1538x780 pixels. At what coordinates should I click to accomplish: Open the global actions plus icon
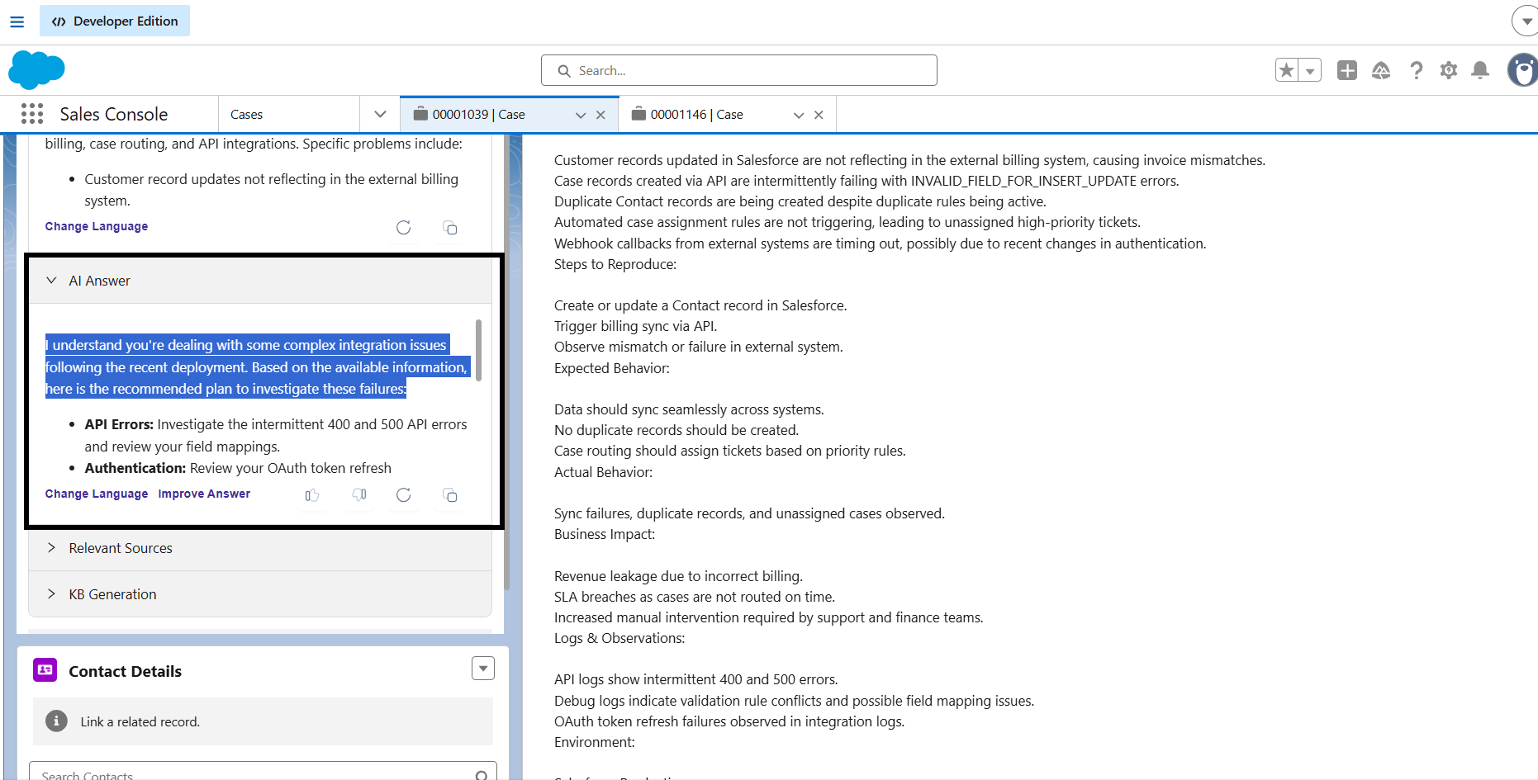(x=1347, y=70)
